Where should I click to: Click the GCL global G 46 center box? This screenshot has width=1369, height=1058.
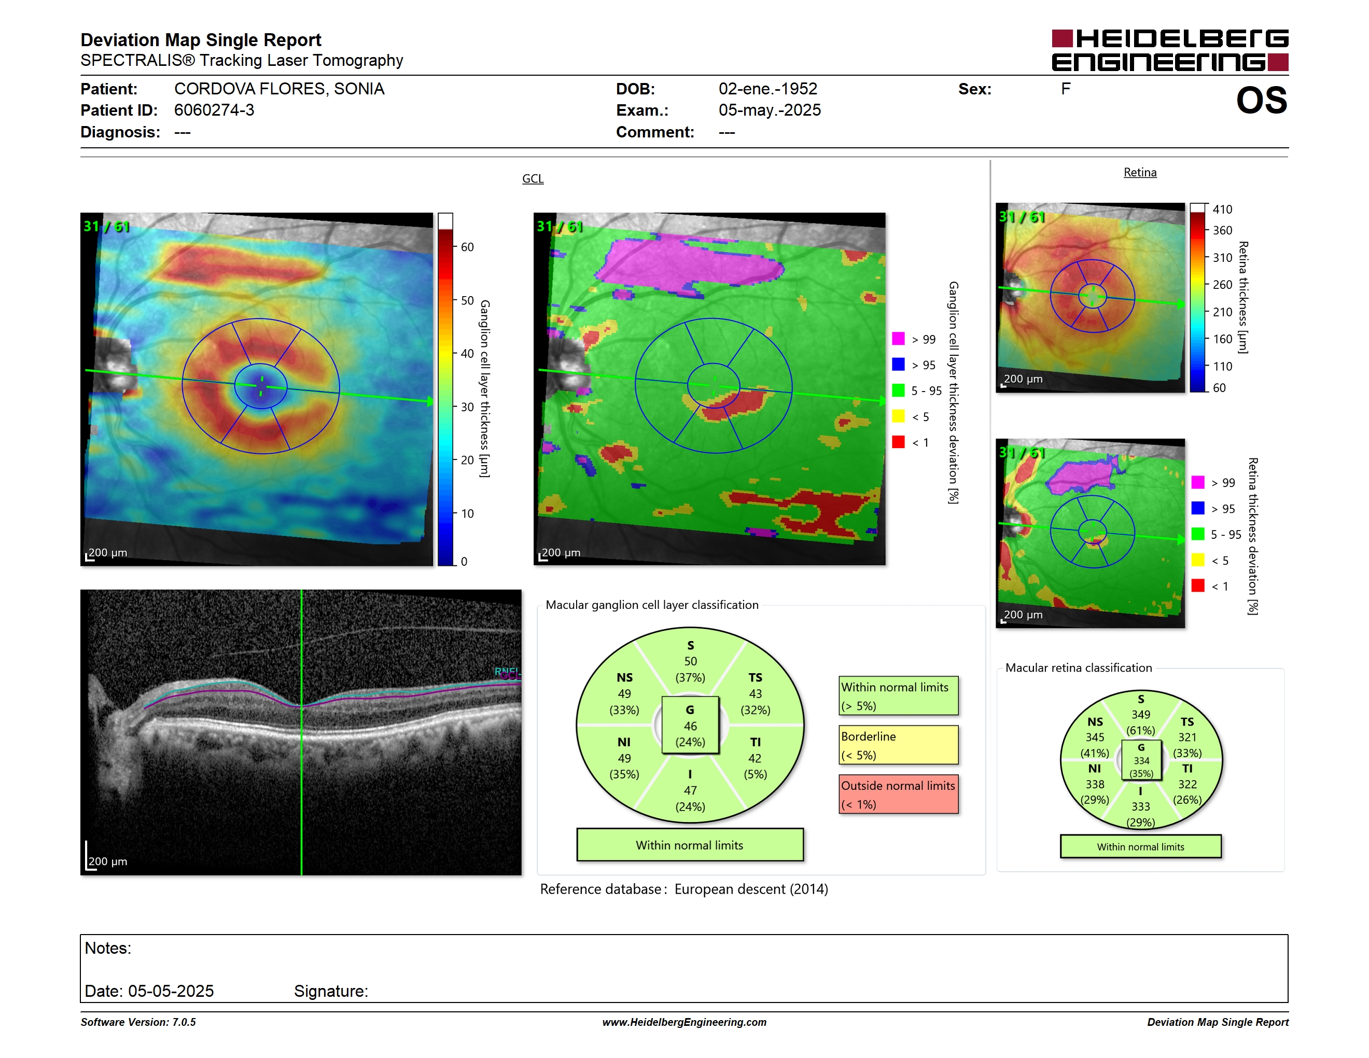(690, 725)
